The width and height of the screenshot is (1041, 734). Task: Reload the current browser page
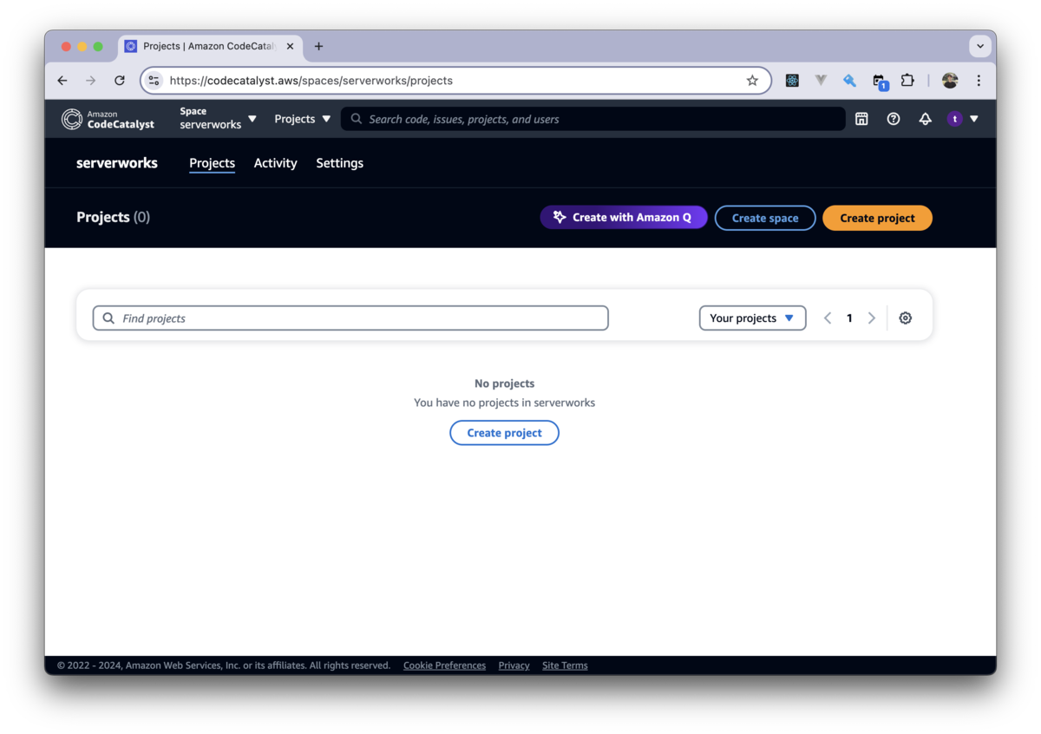(x=120, y=81)
